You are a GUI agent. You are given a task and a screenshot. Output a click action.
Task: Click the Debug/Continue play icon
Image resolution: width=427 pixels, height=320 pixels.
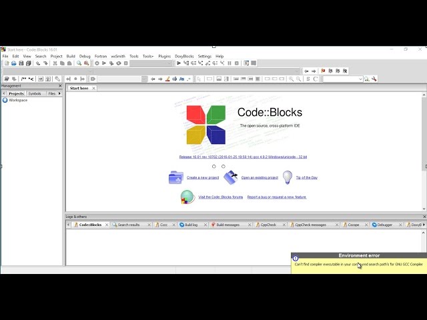(x=179, y=63)
